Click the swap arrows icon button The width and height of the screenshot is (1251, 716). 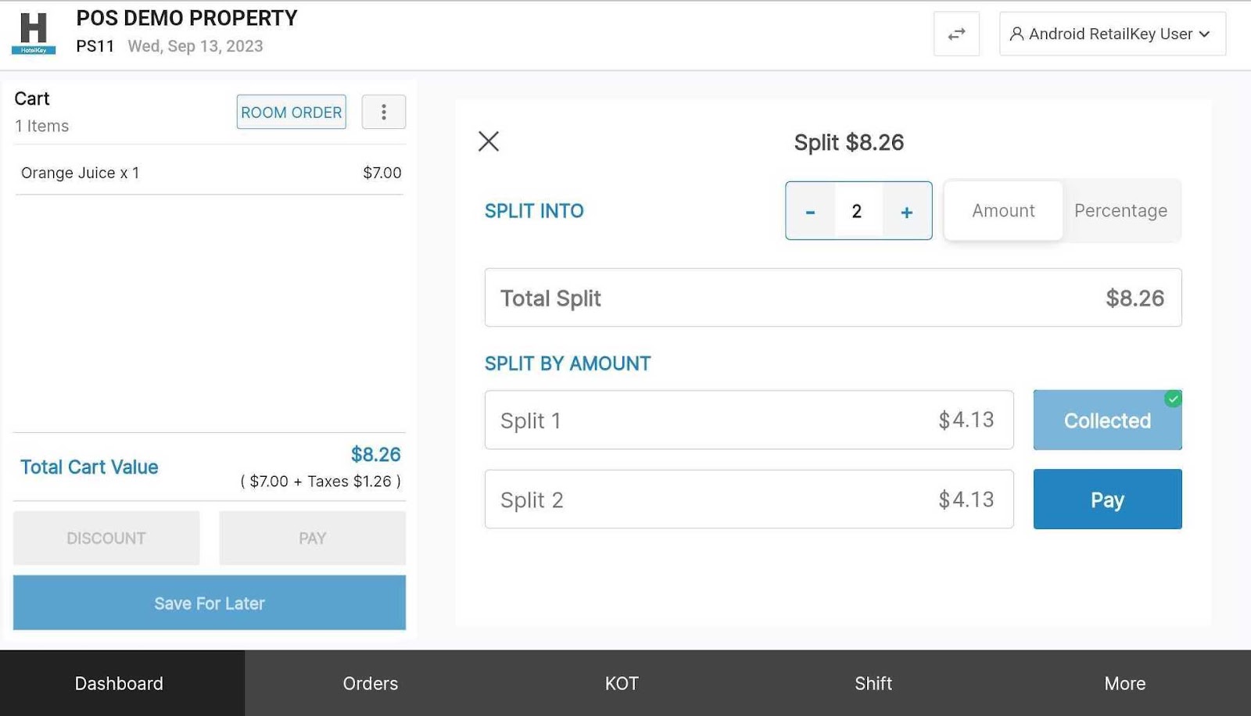956,34
